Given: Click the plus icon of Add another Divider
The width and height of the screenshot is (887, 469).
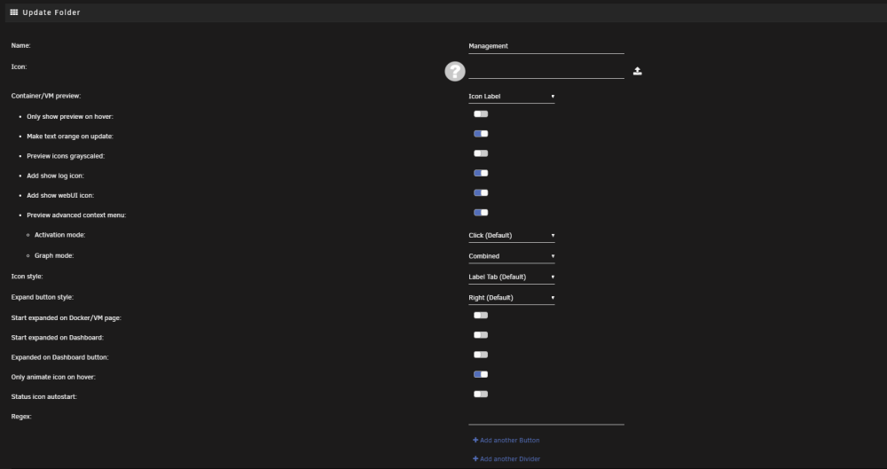Looking at the screenshot, I should click(475, 459).
